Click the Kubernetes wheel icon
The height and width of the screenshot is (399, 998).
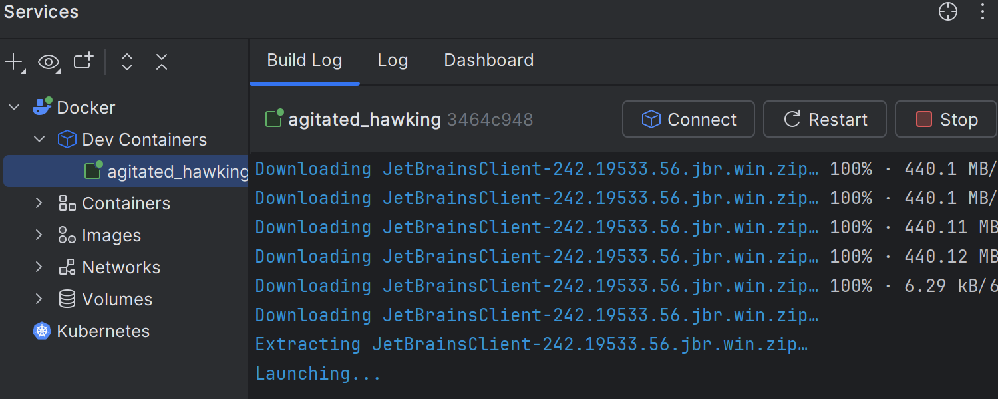pyautogui.click(x=42, y=331)
